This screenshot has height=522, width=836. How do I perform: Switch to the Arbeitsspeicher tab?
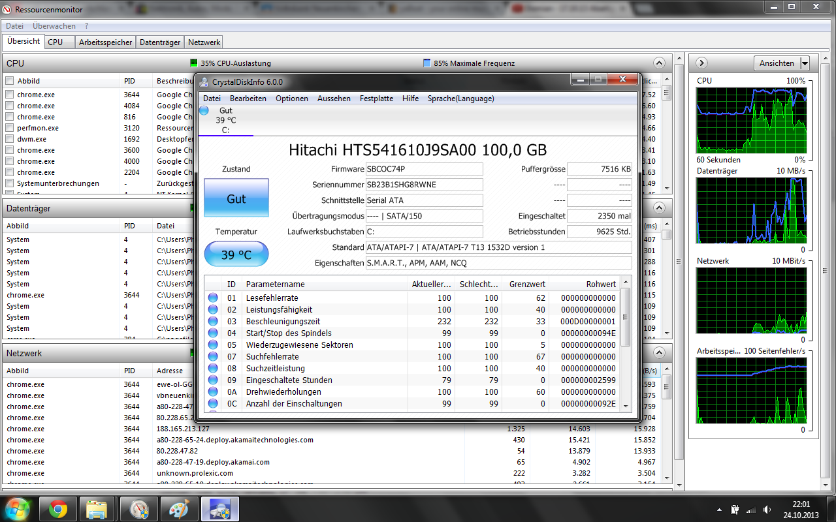tap(105, 42)
